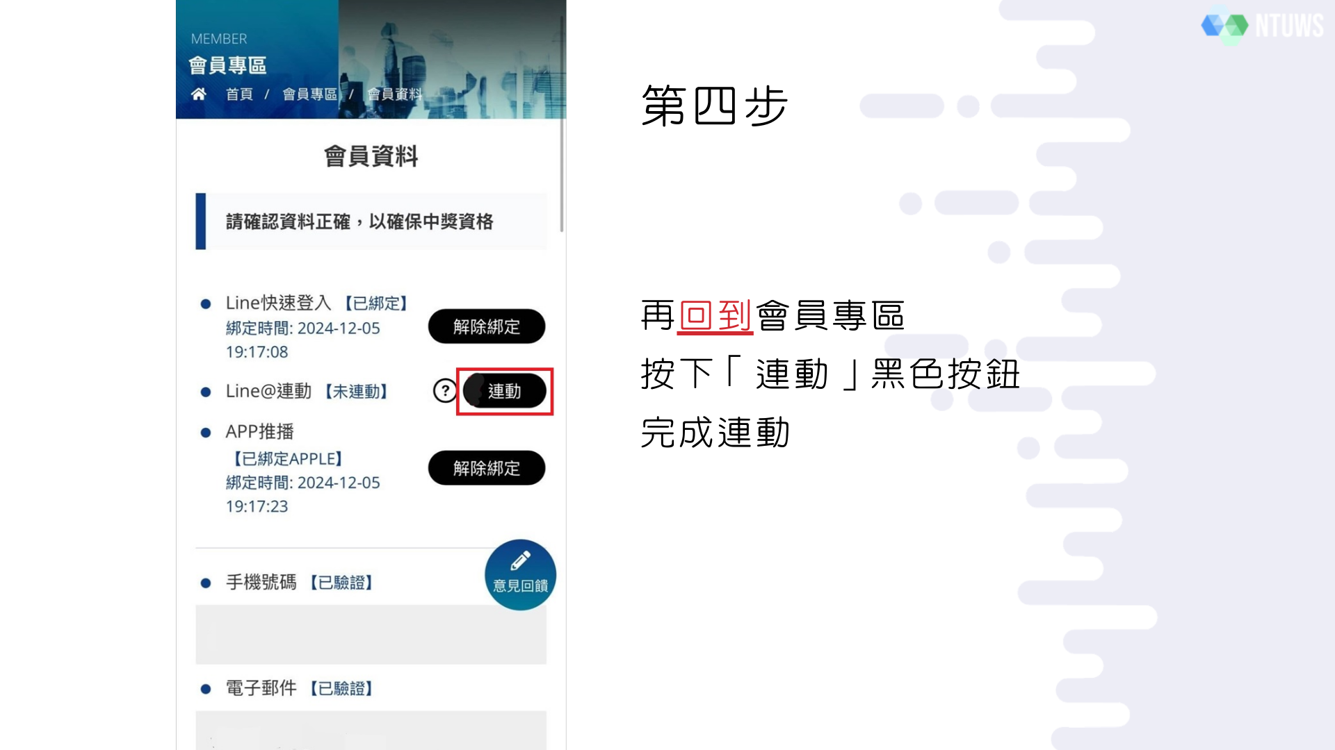Click 已綁定APPLE status label
The image size is (1335, 750).
[287, 459]
